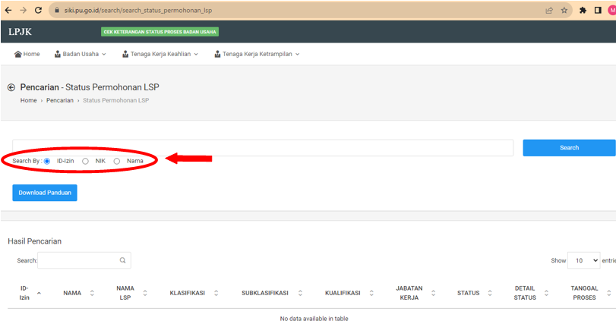Screen dimensions: 616x321
Task: Click the circled back arrow beside Pencarian
Action: (11, 87)
